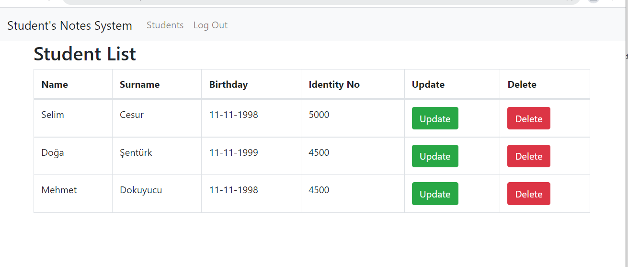Viewport: 628px width, 267px height.
Task: Click the Student List heading
Action: tap(85, 54)
